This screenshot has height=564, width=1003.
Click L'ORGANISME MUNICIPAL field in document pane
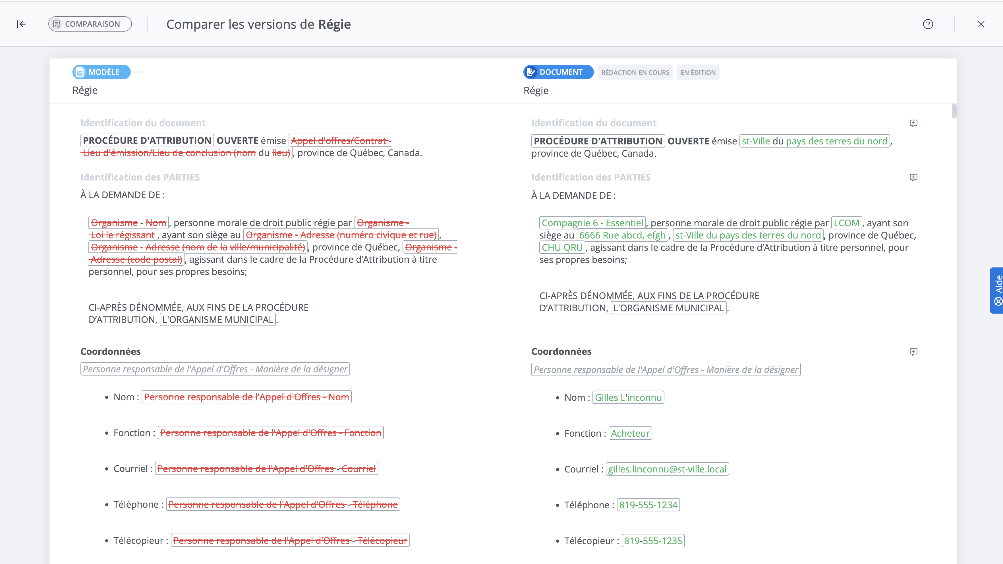tap(669, 308)
